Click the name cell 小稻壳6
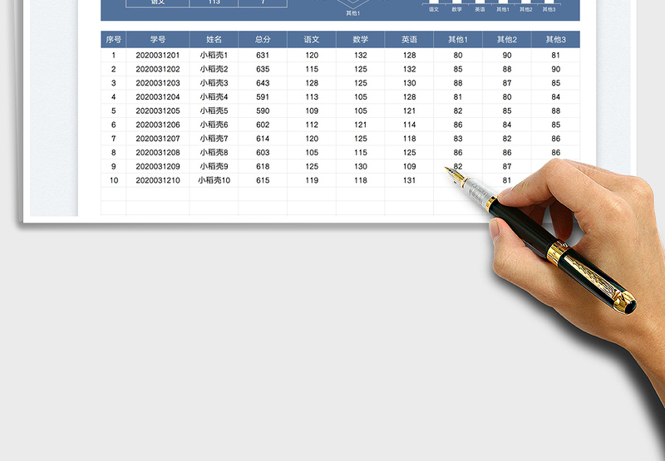665x461 pixels. [x=214, y=125]
